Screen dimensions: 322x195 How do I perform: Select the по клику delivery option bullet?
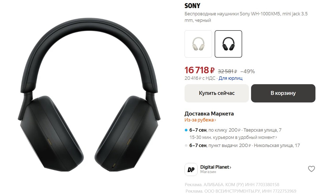186,130
